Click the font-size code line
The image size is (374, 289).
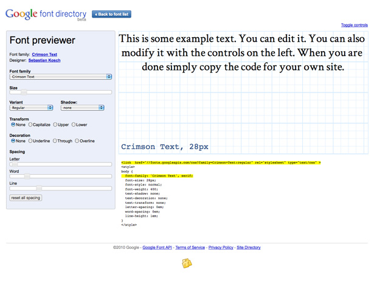coord(140,180)
